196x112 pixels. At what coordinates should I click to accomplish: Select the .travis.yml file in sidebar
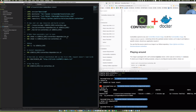(6, 23)
